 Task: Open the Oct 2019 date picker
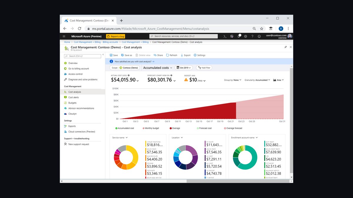pos(184,68)
